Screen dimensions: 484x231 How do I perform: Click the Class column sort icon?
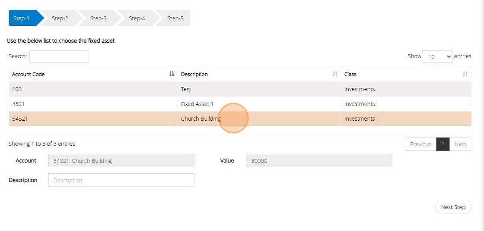465,74
